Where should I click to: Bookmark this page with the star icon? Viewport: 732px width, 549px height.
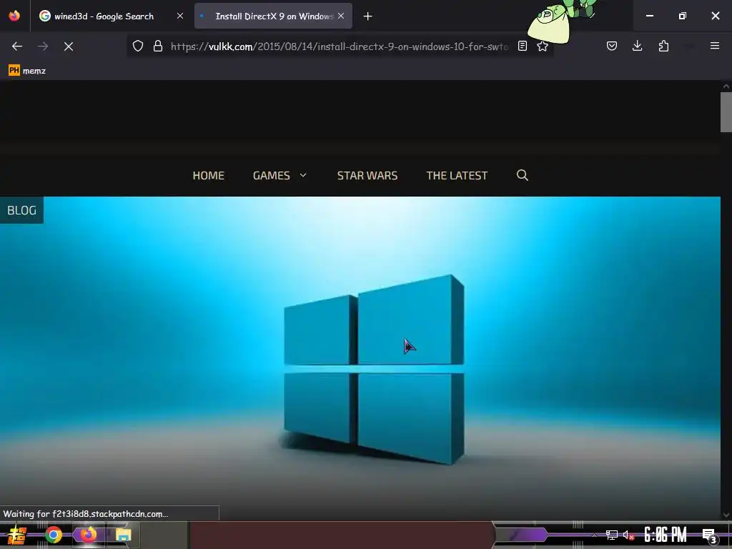(x=543, y=46)
